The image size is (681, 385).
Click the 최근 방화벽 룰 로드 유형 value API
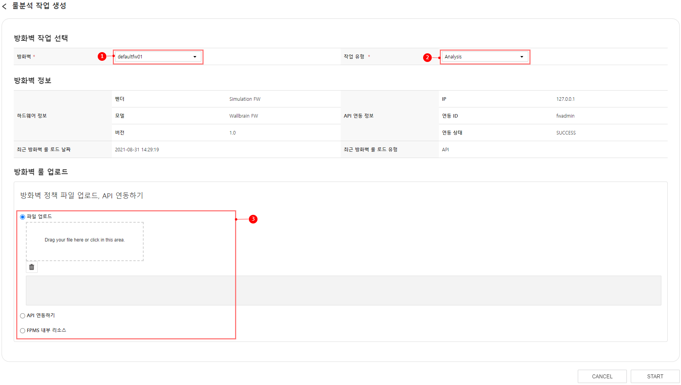[x=445, y=150]
